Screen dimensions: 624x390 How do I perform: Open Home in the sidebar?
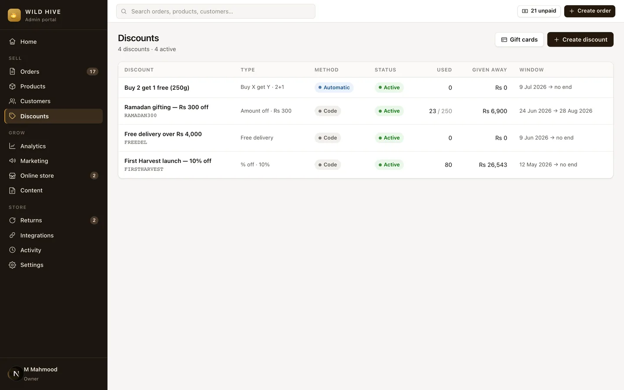coord(54,42)
